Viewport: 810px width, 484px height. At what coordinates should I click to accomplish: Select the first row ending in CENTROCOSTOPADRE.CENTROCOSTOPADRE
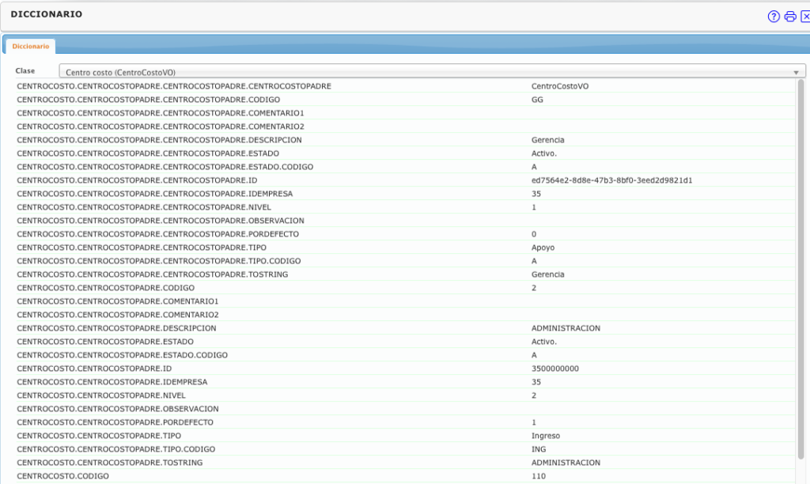174,86
